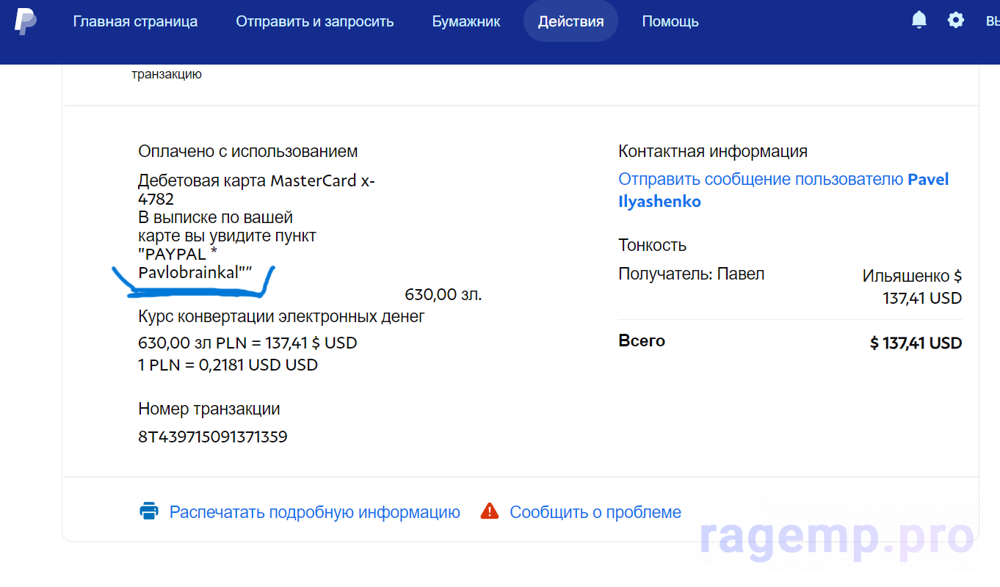Open Отправить и запросить menu
1000x587 pixels.
[x=315, y=21]
